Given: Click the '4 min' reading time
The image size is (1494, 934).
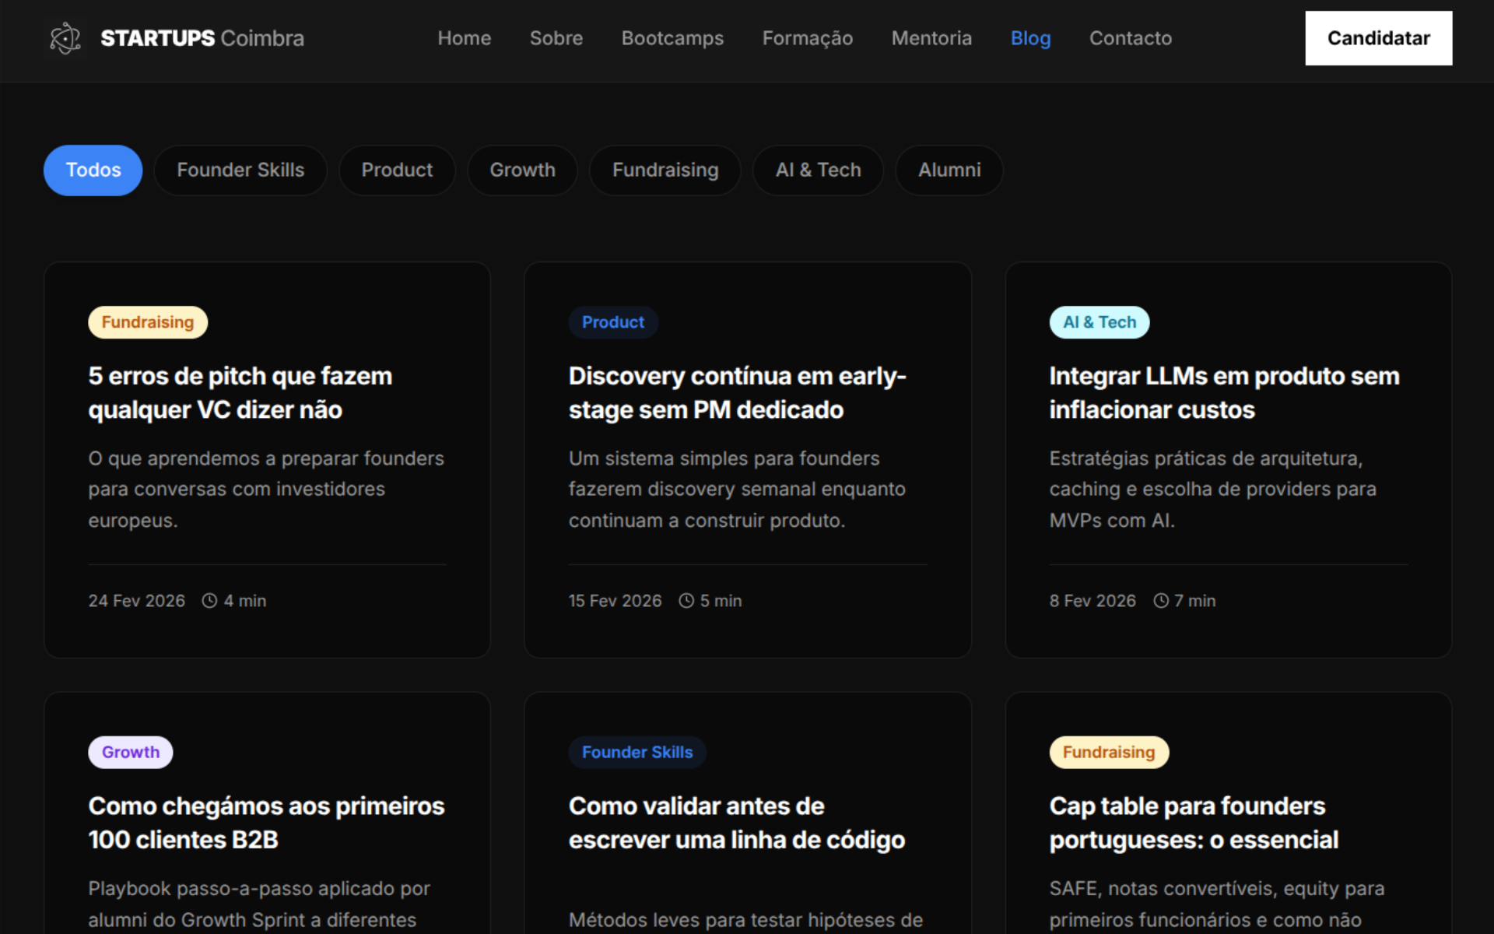Looking at the screenshot, I should 245,601.
